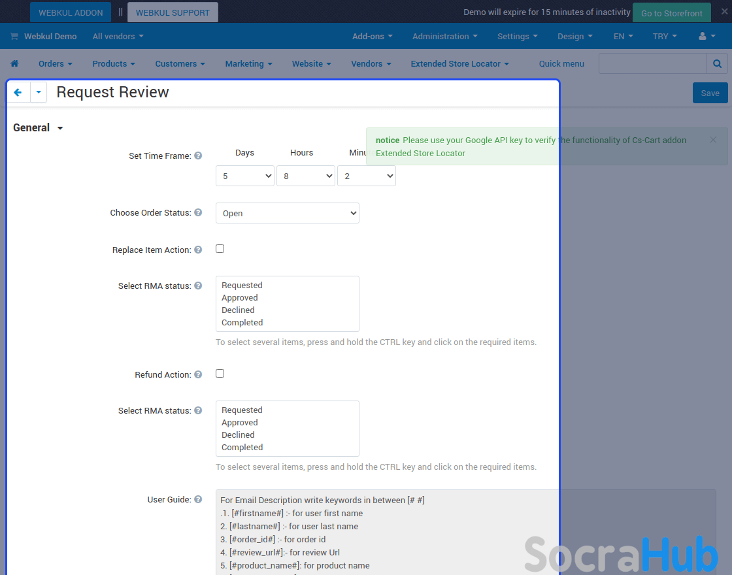Click help icon next to Set Time Frame
Image resolution: width=732 pixels, height=575 pixels.
pyautogui.click(x=198, y=156)
